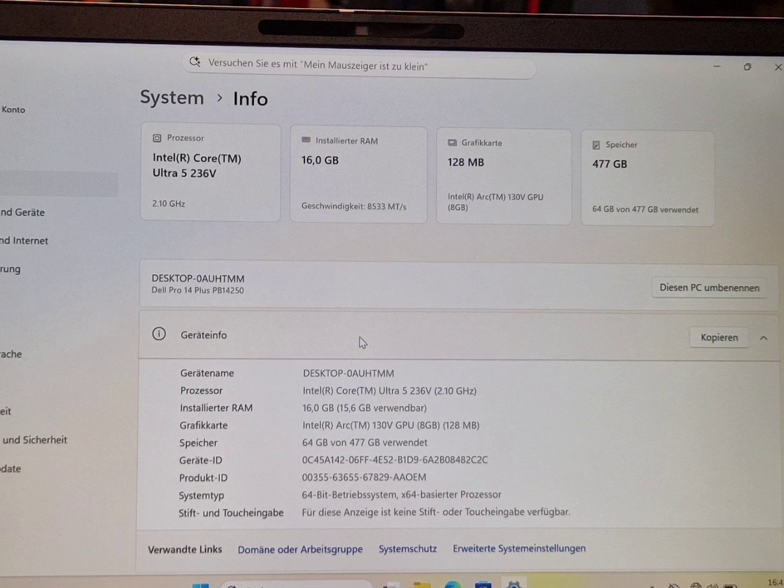Click the Stift- und Toucheingabe label
Image resolution: width=784 pixels, height=588 pixels.
click(231, 513)
